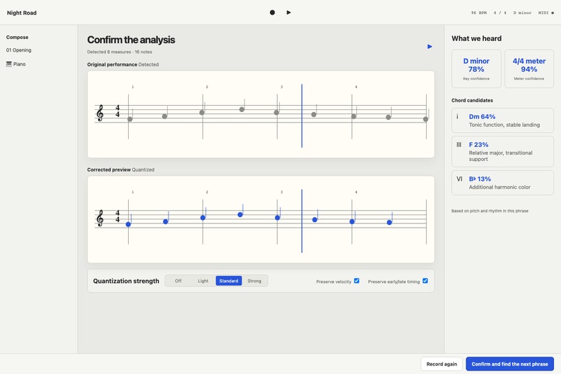Click the MIDI label in header
The image size is (561, 374).
pos(544,13)
